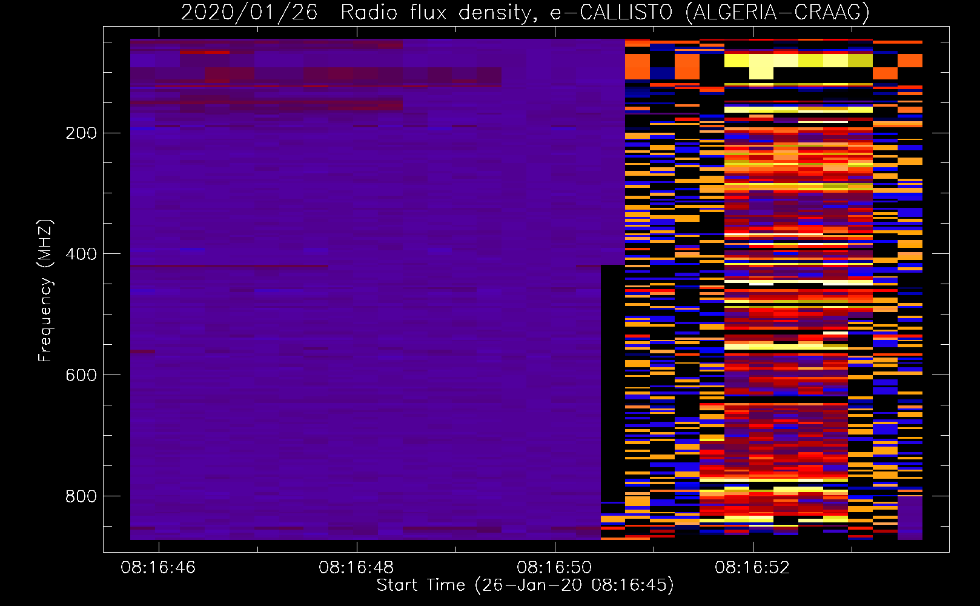Click the 08:16:46 time tick label
Screen dimensions: 980x606
click(158, 567)
